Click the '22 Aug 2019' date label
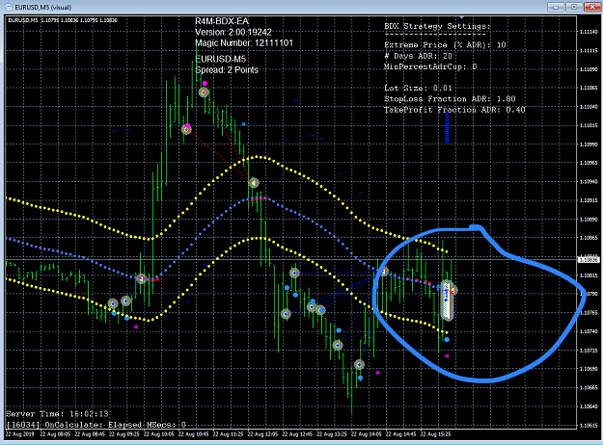This screenshot has height=445, width=603. (19, 434)
